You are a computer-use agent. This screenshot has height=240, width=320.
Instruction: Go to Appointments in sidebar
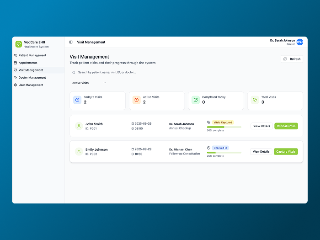point(28,63)
